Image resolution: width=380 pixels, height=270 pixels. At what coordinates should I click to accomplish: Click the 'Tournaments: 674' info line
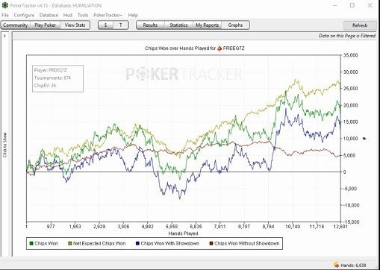click(x=52, y=78)
